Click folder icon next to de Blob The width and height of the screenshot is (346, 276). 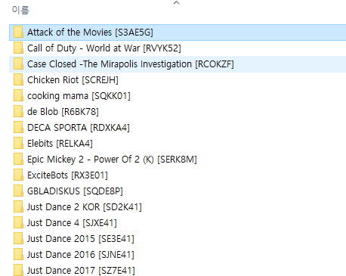18,112
